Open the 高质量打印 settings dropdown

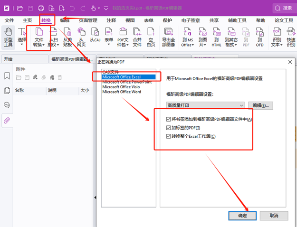pyautogui.click(x=205, y=105)
